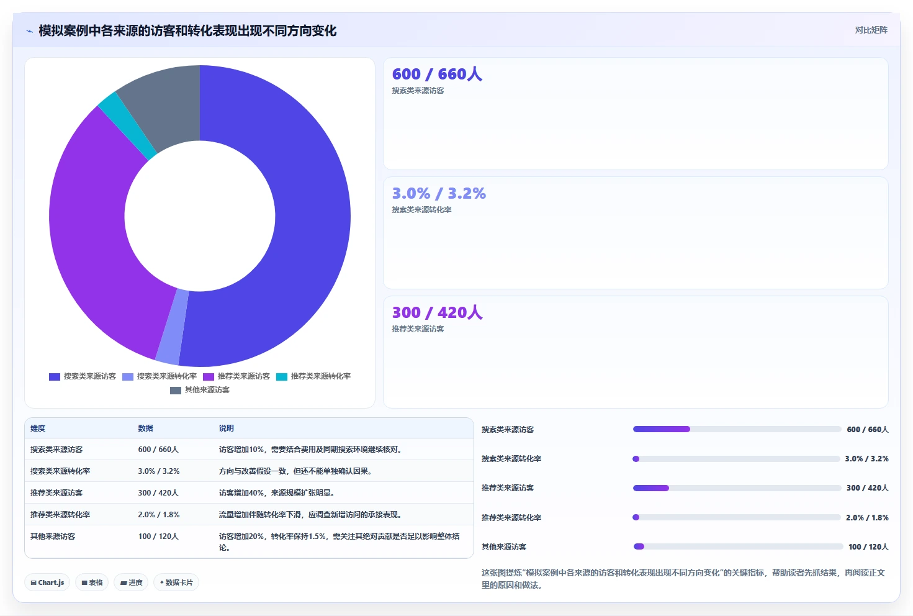Click 其他来源访客 progress bar

point(738,546)
